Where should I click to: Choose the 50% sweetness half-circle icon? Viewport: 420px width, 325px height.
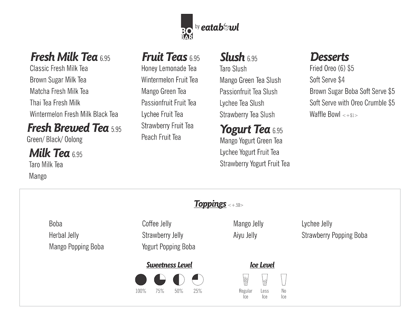click(x=178, y=280)
